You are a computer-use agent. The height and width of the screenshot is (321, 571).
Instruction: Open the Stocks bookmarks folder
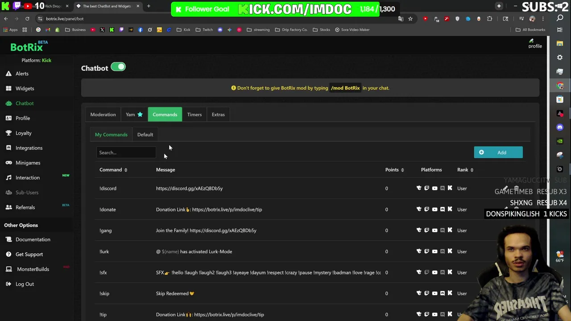pyautogui.click(x=321, y=30)
